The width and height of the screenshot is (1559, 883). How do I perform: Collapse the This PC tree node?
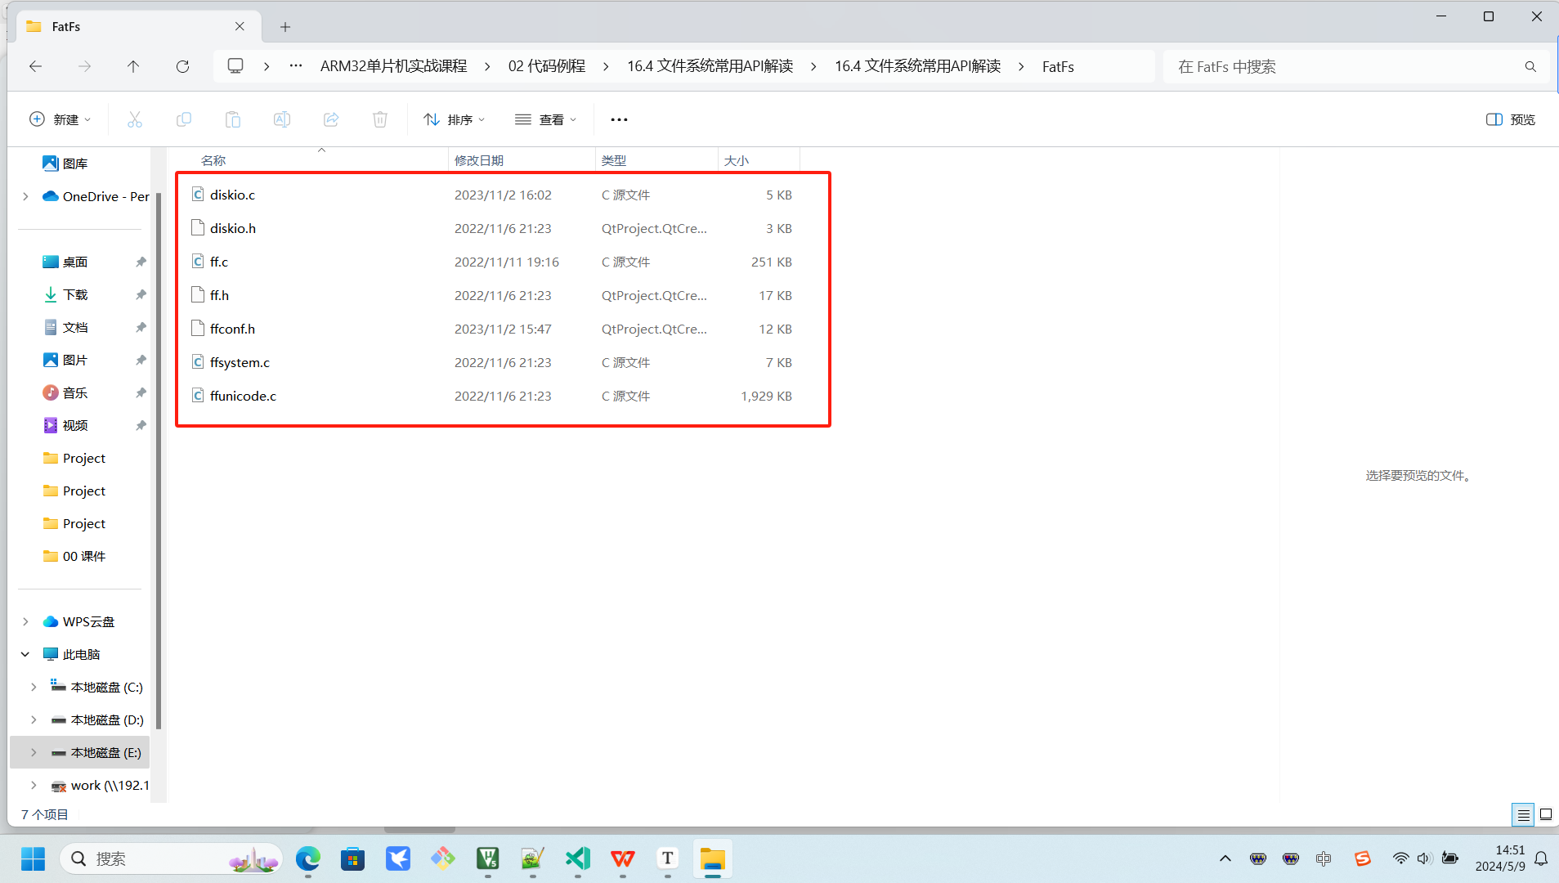(25, 654)
